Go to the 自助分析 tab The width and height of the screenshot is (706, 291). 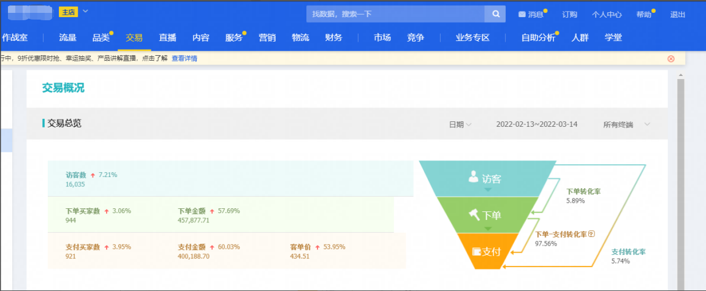tap(537, 38)
